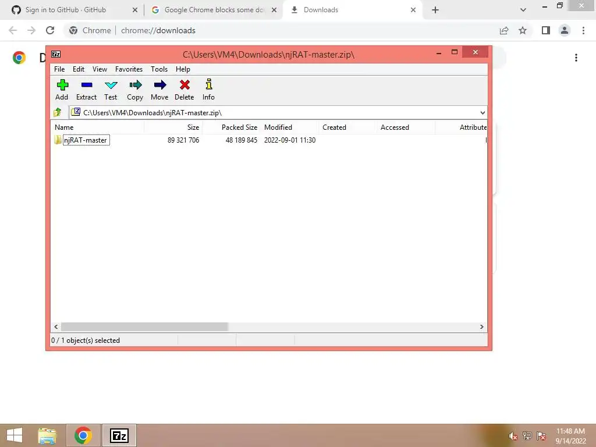Click the size value 89 321 706
596x447 pixels.
[x=183, y=140]
